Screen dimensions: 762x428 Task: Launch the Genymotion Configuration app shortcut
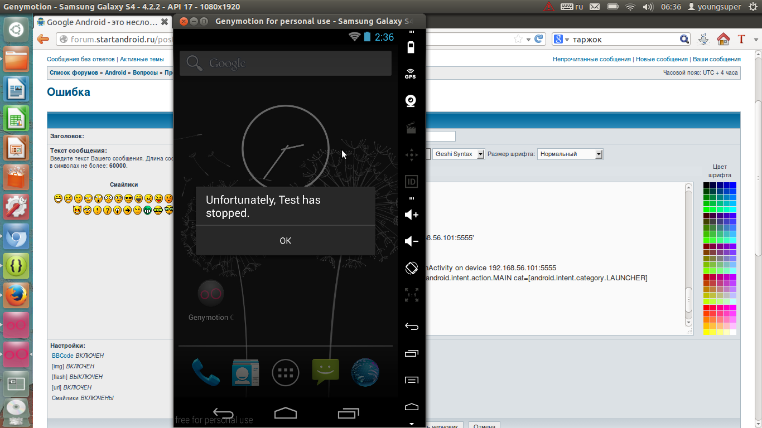(211, 301)
